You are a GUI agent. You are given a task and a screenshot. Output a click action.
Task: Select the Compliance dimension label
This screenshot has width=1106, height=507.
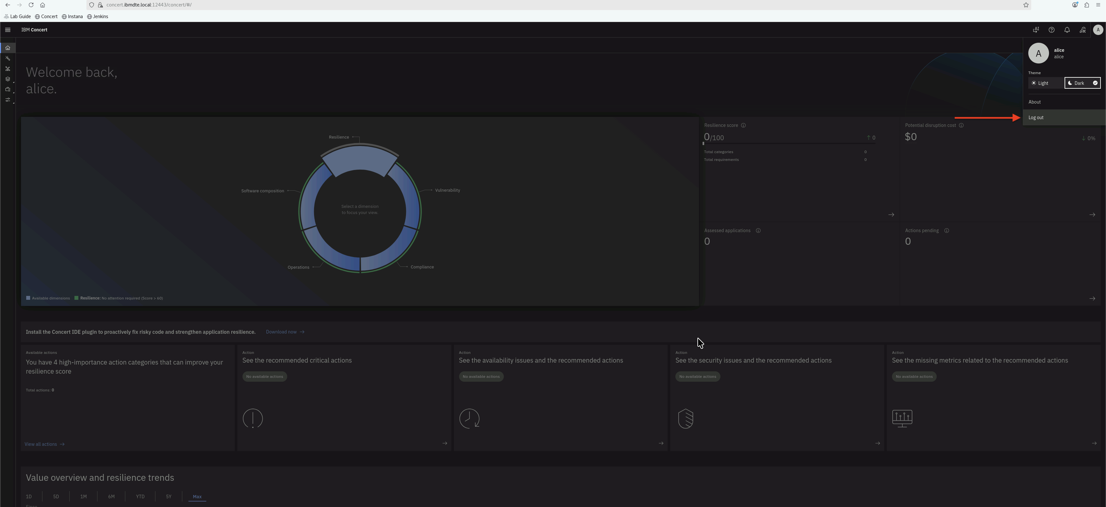pyautogui.click(x=422, y=267)
